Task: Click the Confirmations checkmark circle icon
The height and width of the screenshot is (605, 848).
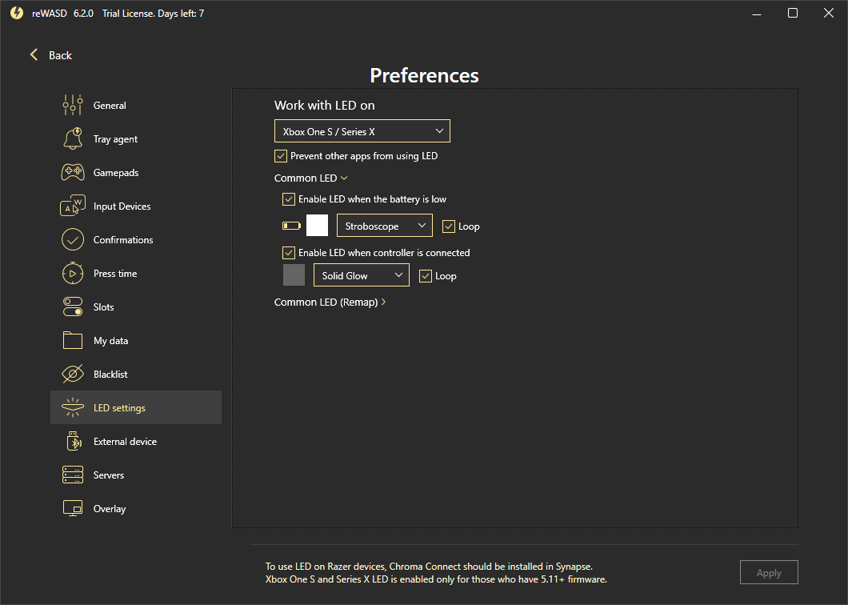Action: [73, 239]
